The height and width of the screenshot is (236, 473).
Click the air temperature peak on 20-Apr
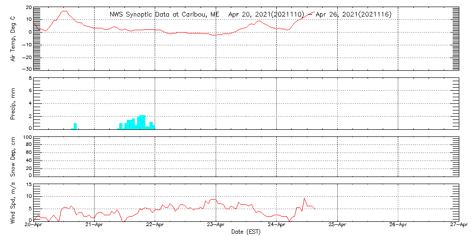pos(65,11)
